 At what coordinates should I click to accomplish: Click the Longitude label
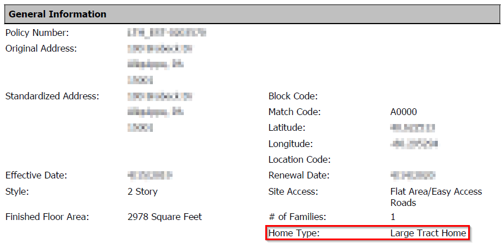click(291, 144)
